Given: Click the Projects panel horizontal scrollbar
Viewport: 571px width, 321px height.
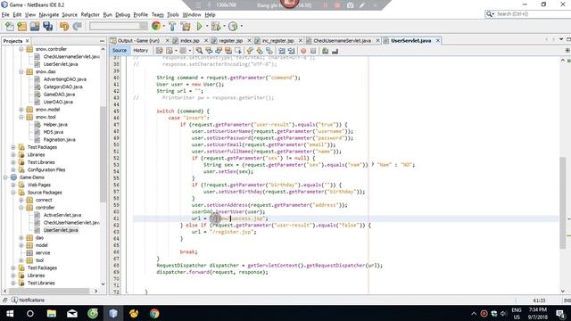Looking at the screenshot, I should click(49, 292).
